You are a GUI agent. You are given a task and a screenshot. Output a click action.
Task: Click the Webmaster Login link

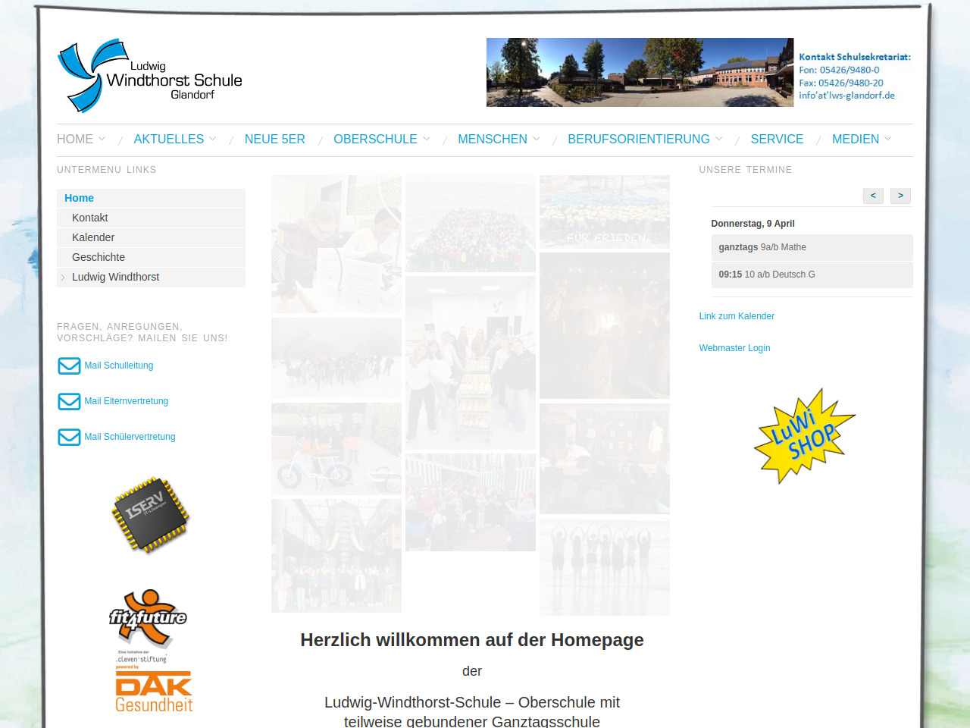[x=734, y=348]
